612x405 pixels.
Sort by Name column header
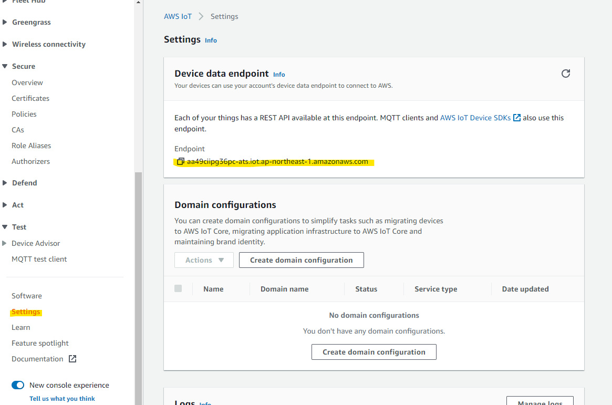click(x=213, y=289)
